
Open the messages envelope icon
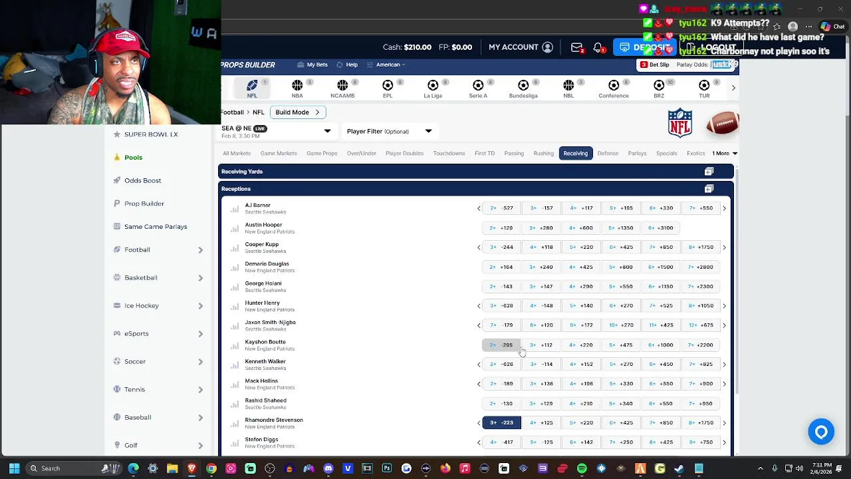[576, 47]
